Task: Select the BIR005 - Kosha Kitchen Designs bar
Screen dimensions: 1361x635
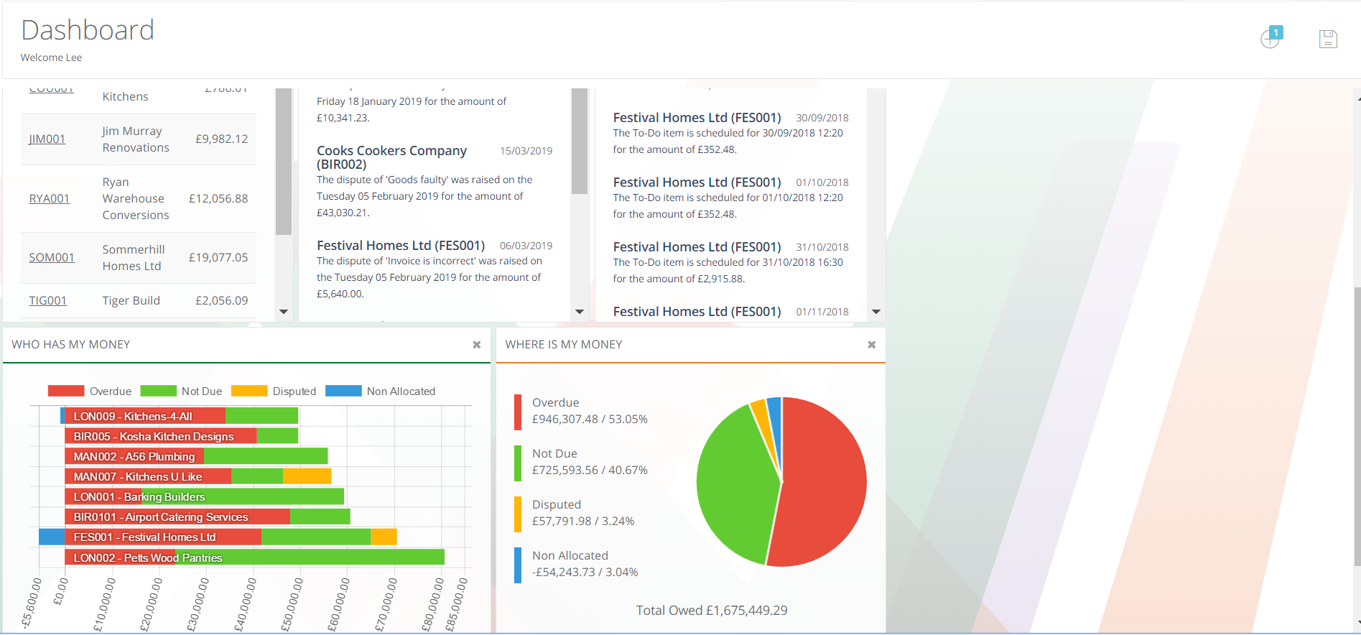Action: tap(181, 436)
